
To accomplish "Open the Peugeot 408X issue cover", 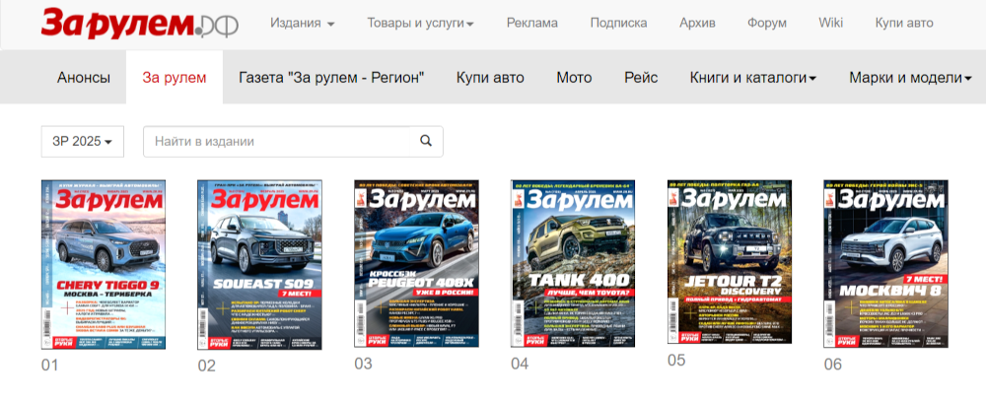I will (x=416, y=263).
